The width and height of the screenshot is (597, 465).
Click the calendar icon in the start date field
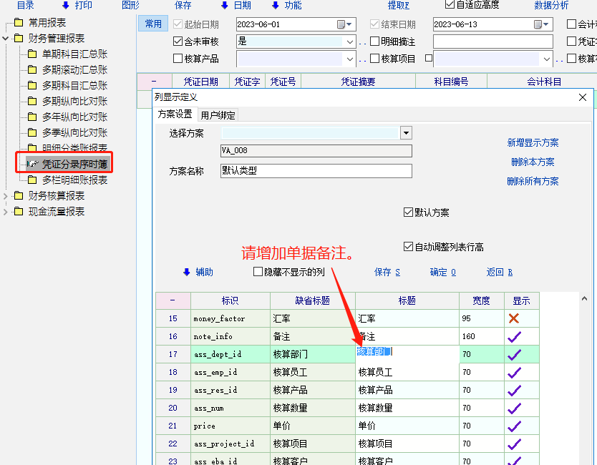click(x=341, y=24)
